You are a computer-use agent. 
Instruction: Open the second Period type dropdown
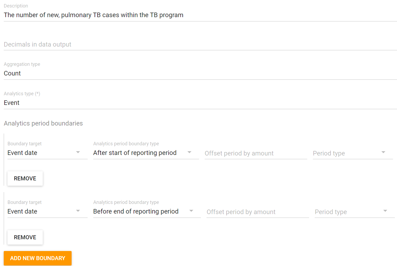355,212
